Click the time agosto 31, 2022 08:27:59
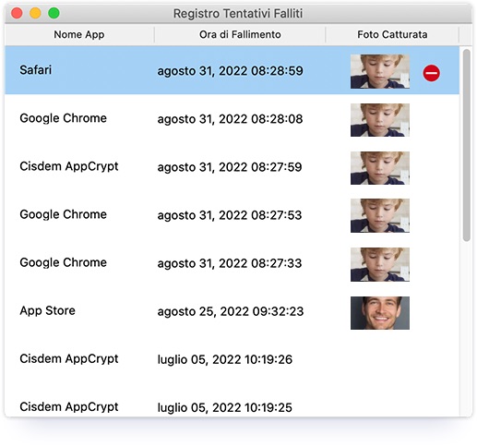Viewport: 477px width, 447px height. [x=230, y=167]
